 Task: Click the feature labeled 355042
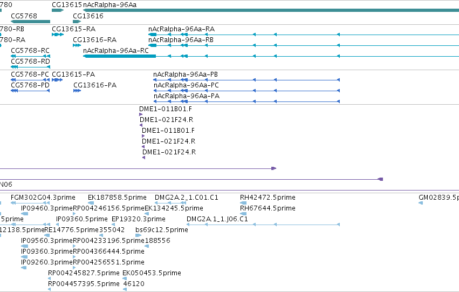click(x=112, y=229)
